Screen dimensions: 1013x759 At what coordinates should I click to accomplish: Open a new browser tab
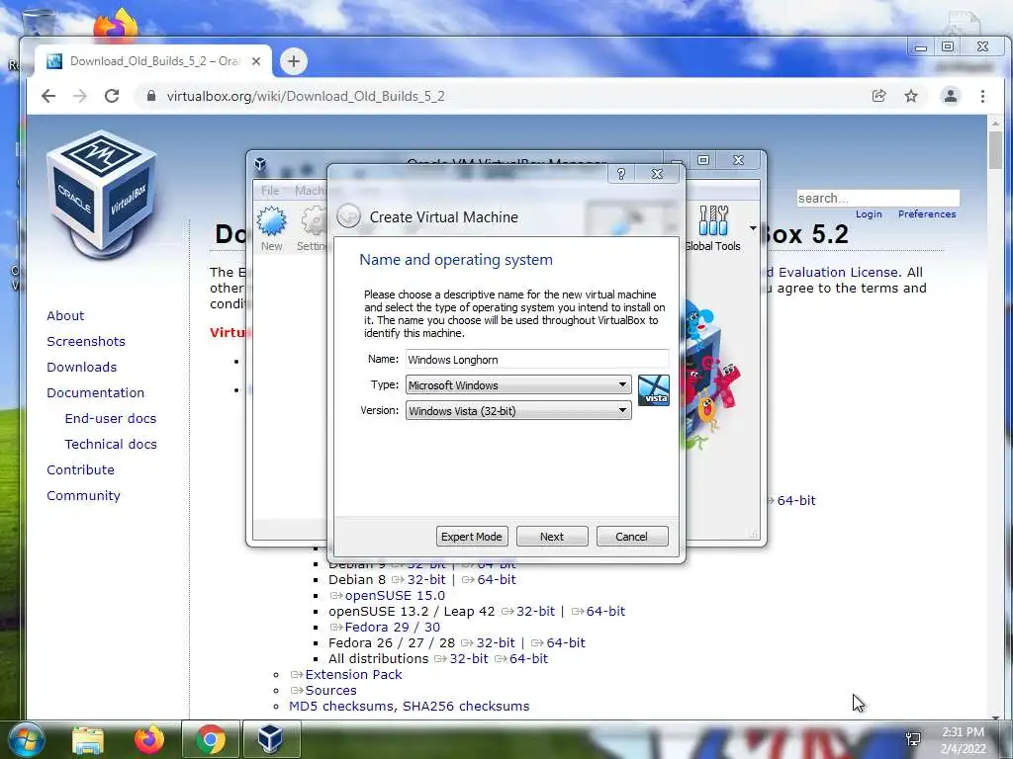293,61
